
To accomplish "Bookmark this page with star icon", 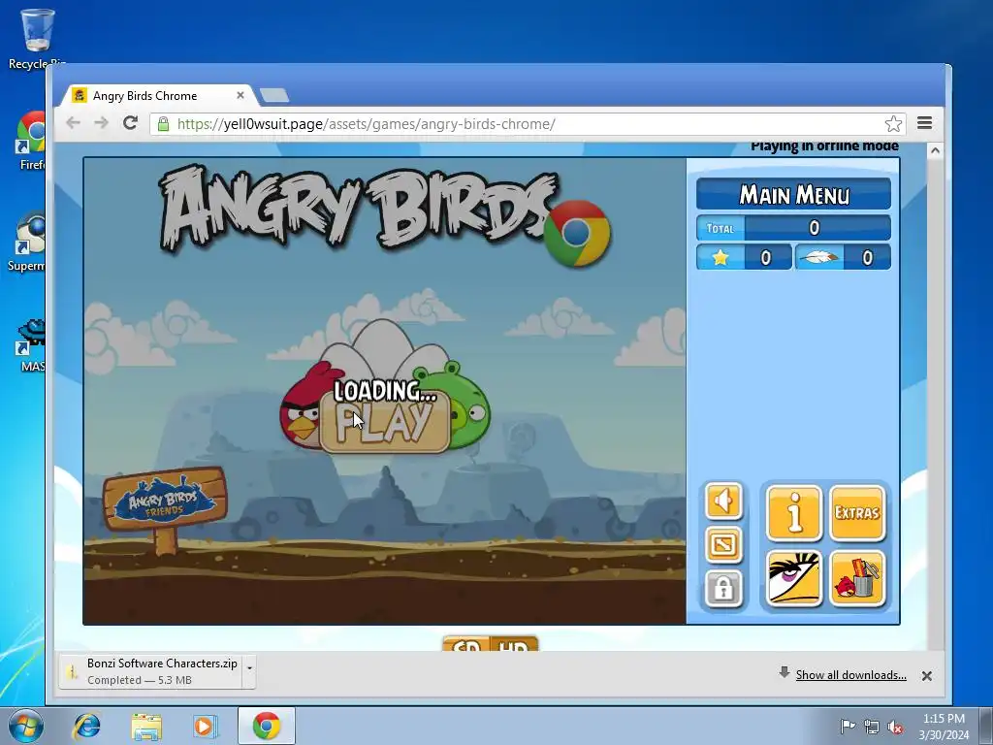I will coord(893,123).
